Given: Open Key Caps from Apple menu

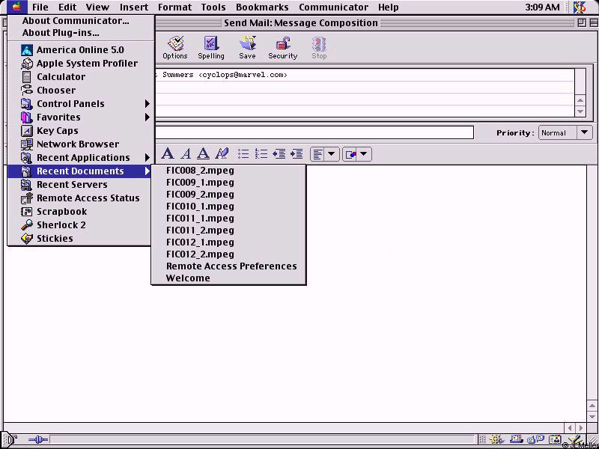Looking at the screenshot, I should (81, 130).
